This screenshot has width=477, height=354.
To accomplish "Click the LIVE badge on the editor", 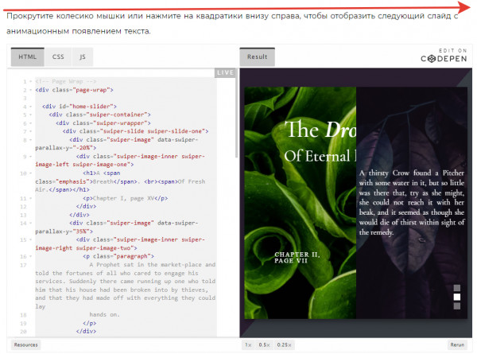I will point(225,72).
